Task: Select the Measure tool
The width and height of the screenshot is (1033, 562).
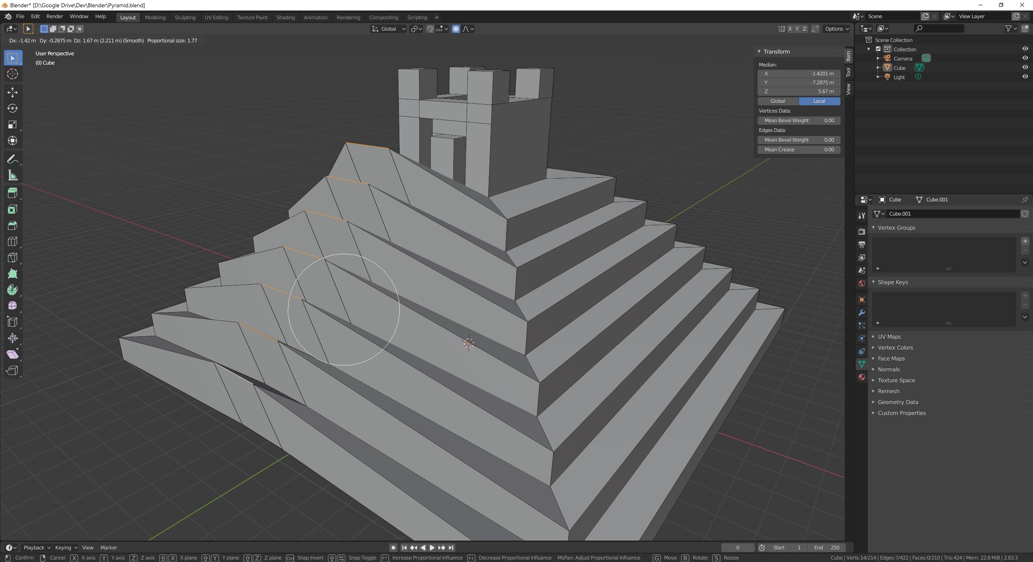Action: click(13, 175)
